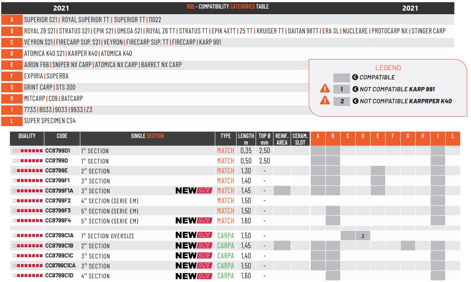Click the quality squares for CC8799D1
This screenshot has height=282, width=471.
click(28, 151)
